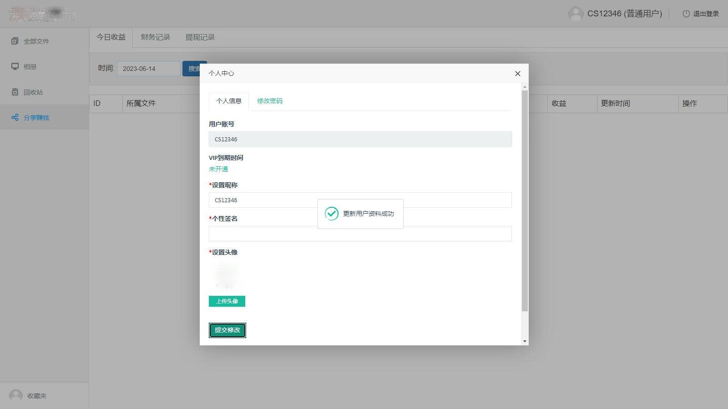Close the 个人中心 dialog
The width and height of the screenshot is (728, 409).
[517, 74]
